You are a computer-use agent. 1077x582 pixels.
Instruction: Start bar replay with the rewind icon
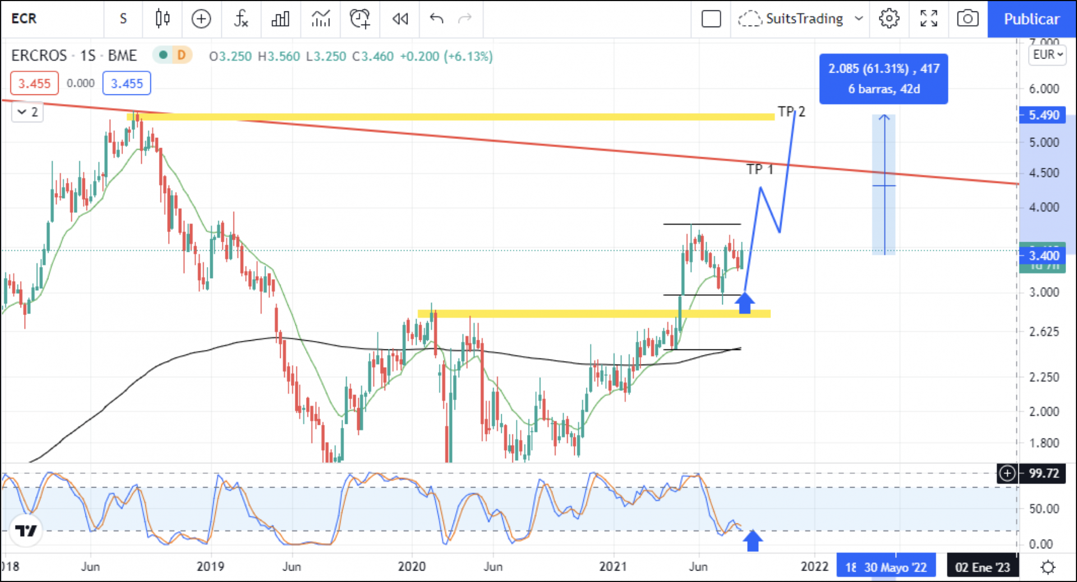tap(400, 19)
